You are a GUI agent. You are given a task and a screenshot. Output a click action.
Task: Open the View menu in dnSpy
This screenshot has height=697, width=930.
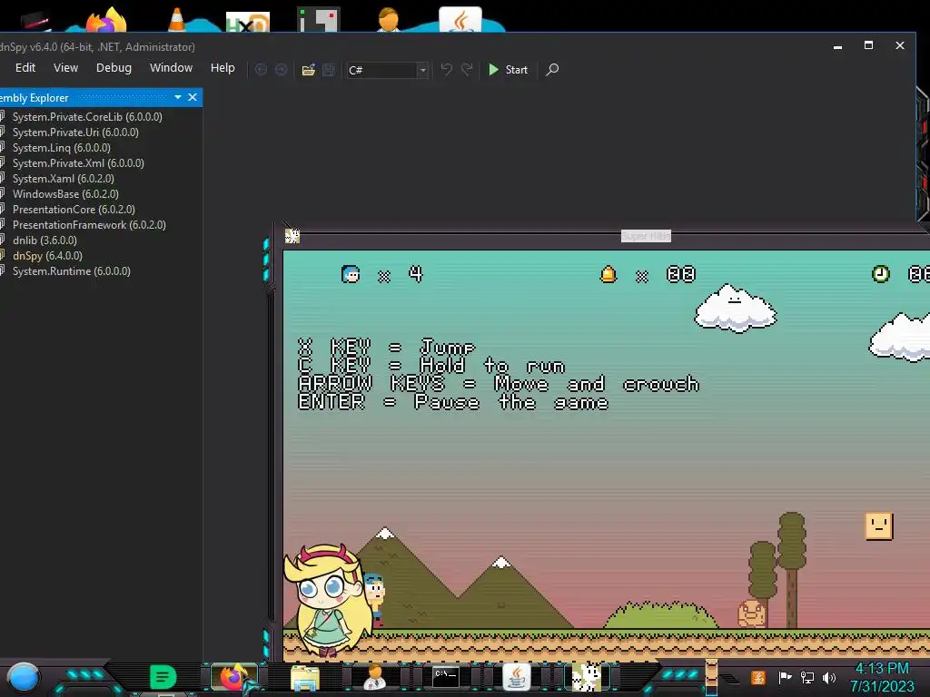(x=65, y=68)
